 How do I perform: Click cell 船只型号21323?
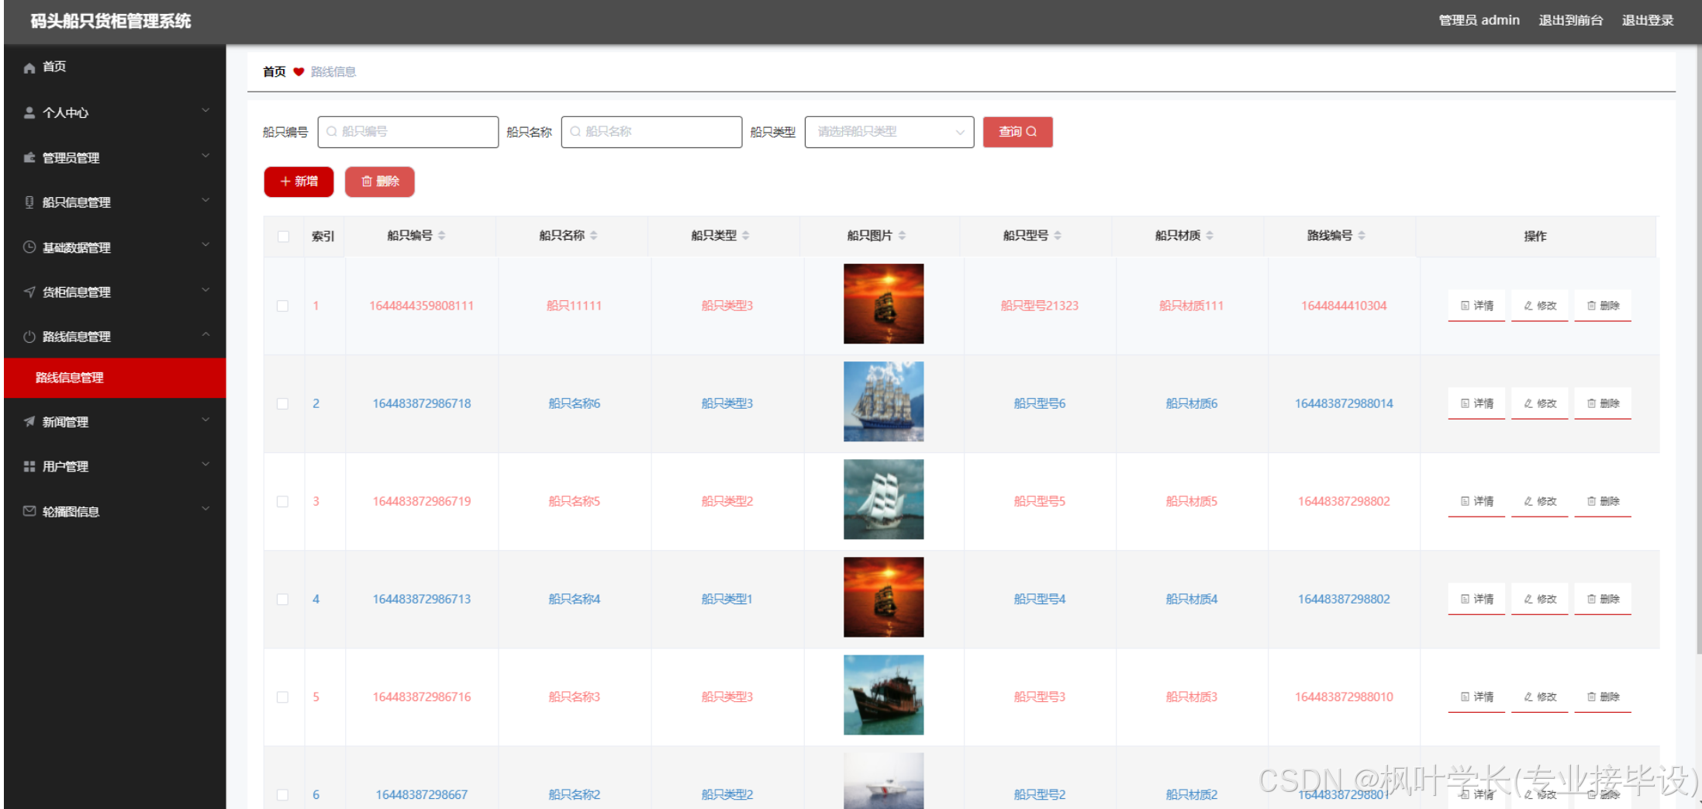(x=1039, y=306)
